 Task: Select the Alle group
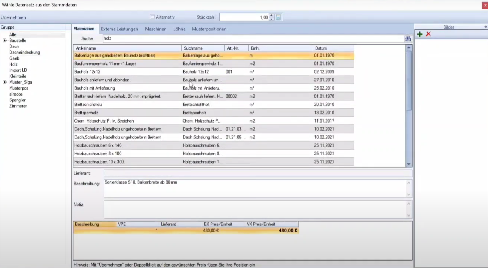coord(13,34)
